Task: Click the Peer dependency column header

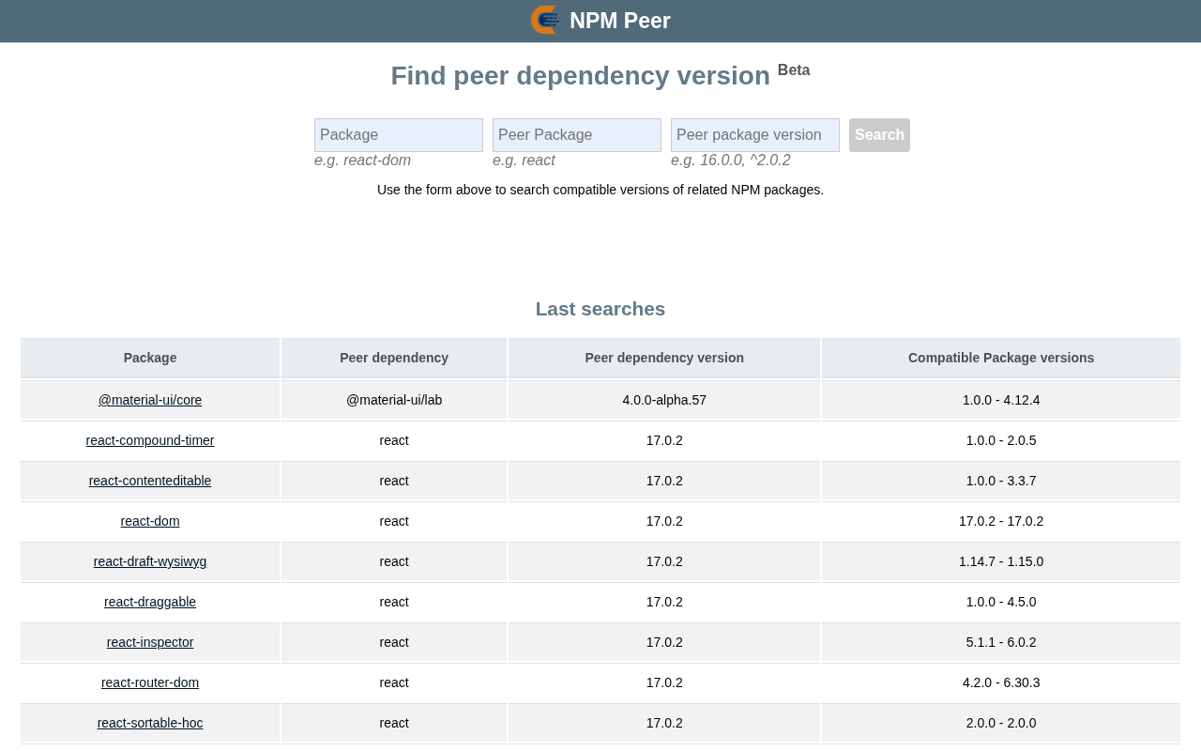Action: tap(394, 358)
